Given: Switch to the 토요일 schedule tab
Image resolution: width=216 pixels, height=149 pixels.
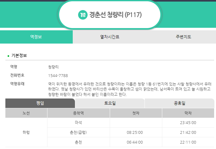Looking at the screenshot, I should click(110, 103).
